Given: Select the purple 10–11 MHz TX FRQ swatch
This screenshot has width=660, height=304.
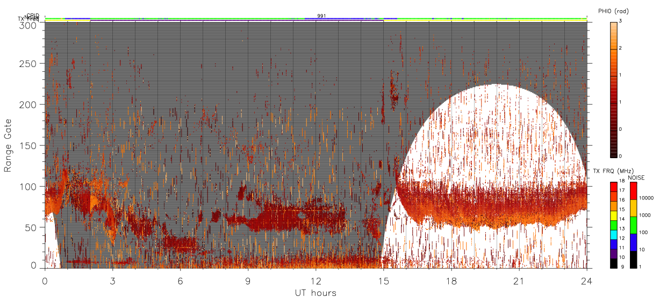Looking at the screenshot, I should click(x=614, y=254).
